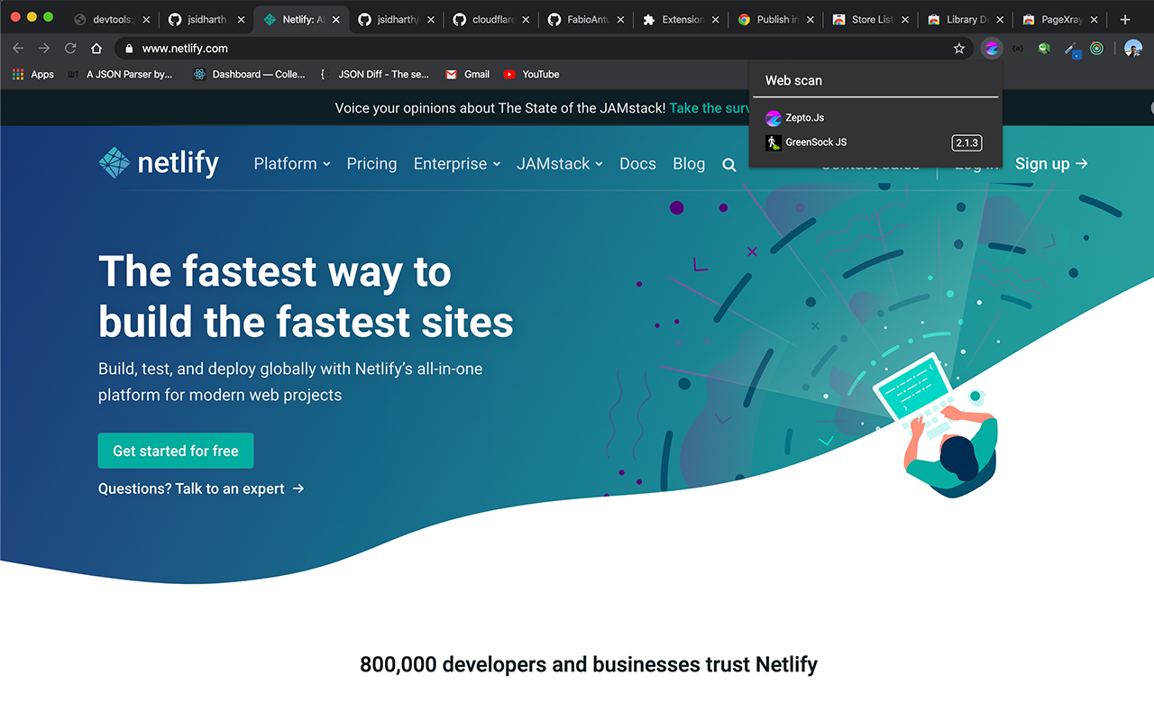Select the GreenSock JS entry in Web scan
The image size is (1154, 721).
pos(875,142)
